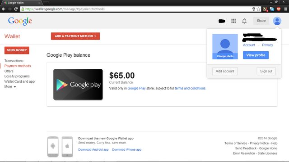Go back with the browser back arrow
This screenshot has width=289, height=162.
tap(4, 9)
